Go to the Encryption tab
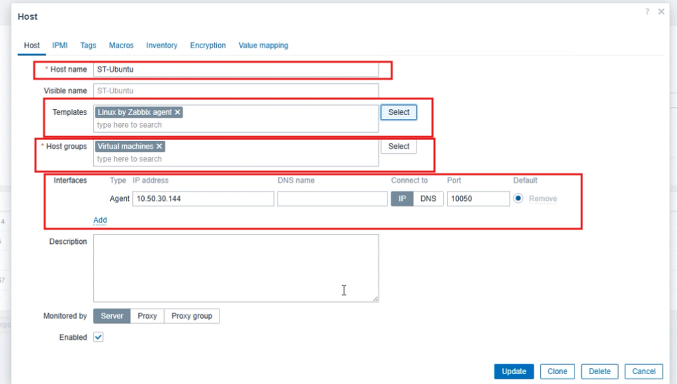The image size is (677, 384). click(x=208, y=46)
